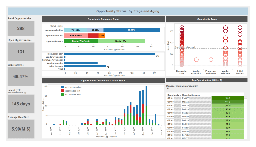Click the '*NDA' stage label
Viewport: 256px width, 147px height.
61,69
